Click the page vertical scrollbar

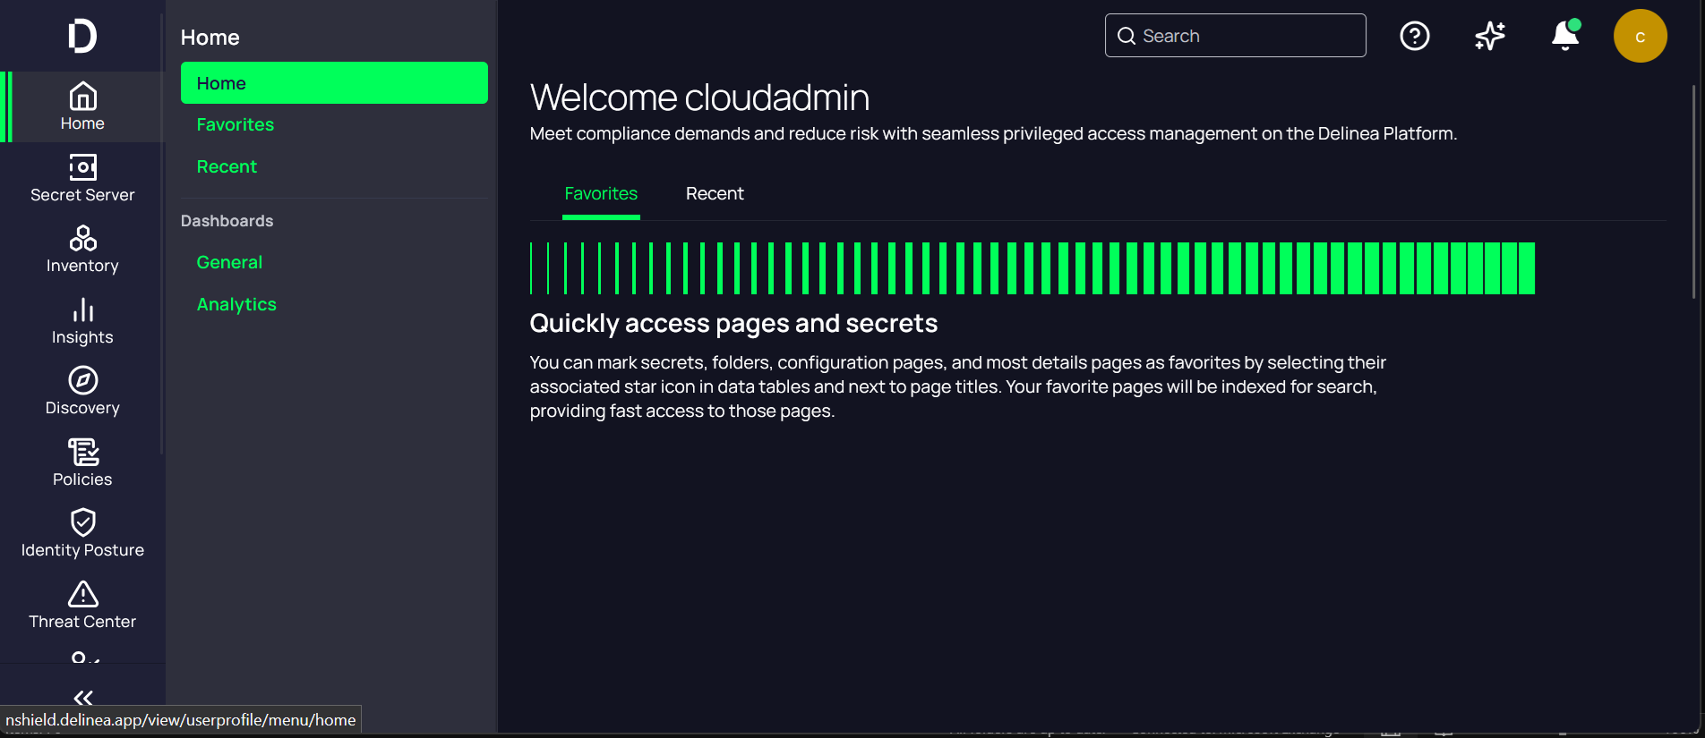click(1693, 192)
